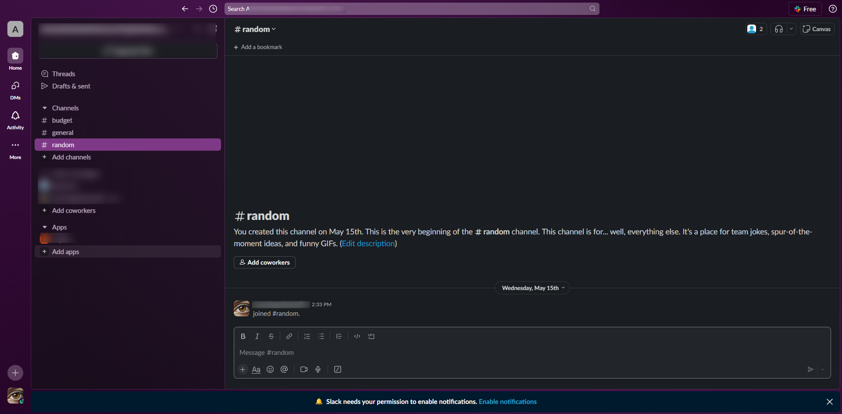The image size is (842, 414).
Task: Open the random channel name dropdown
Action: 255,29
